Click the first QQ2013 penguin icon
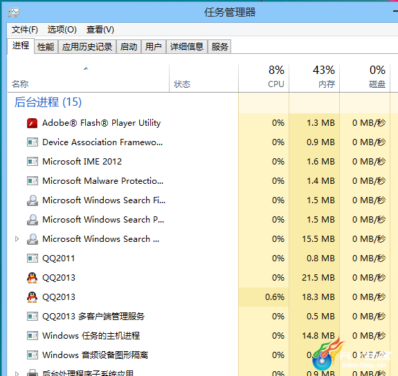 pos(33,278)
